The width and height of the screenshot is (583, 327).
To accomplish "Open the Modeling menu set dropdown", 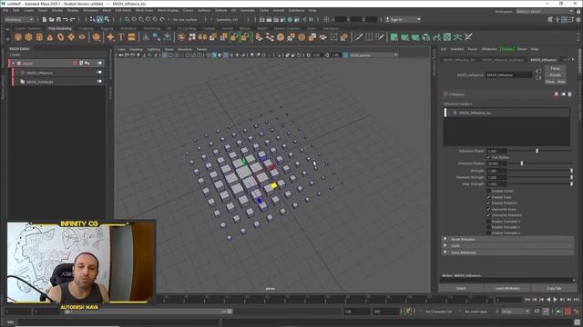I will tap(19, 19).
